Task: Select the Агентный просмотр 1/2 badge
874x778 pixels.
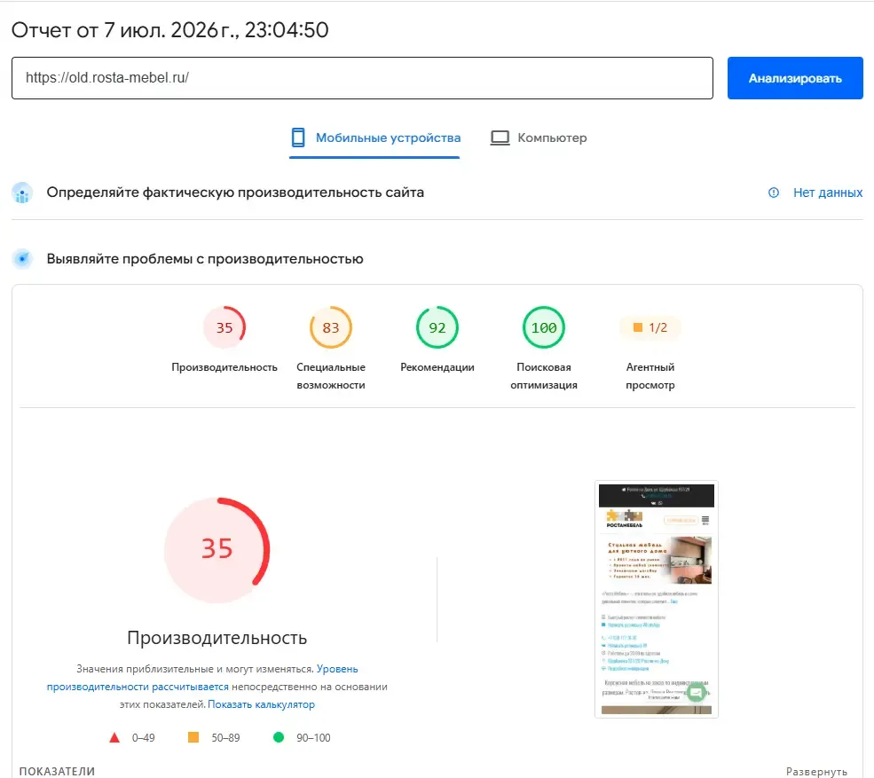Action: pos(650,327)
